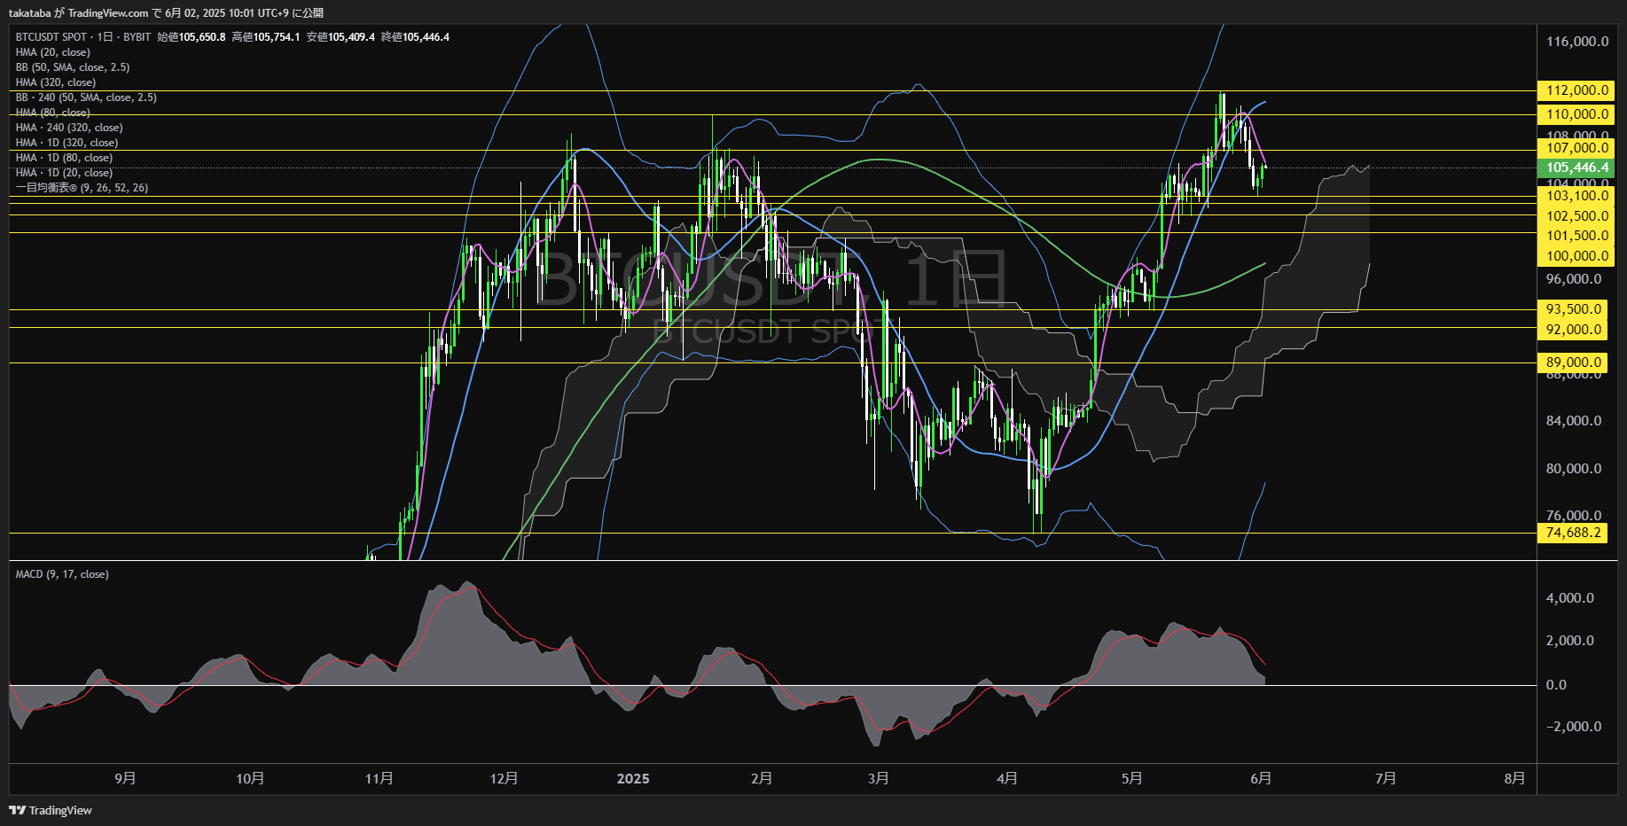This screenshot has height=826, width=1627.
Task: Click the 2月 label on time axis
Action: [762, 778]
